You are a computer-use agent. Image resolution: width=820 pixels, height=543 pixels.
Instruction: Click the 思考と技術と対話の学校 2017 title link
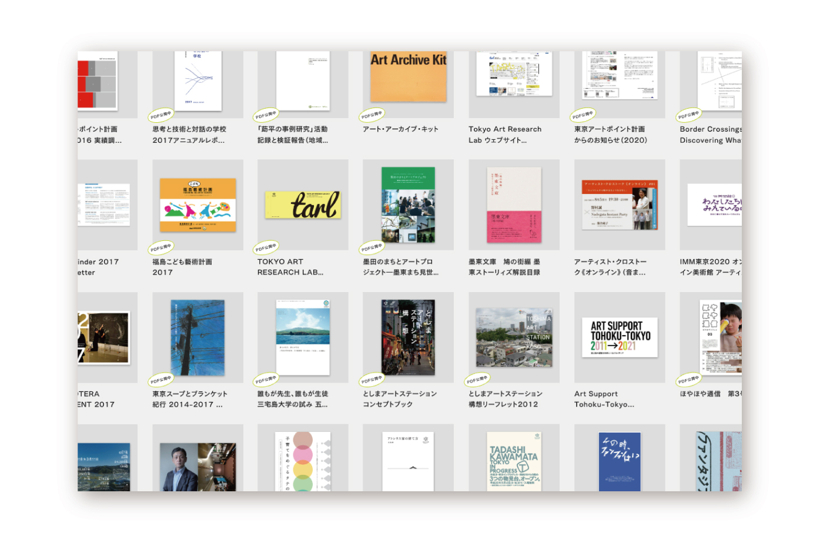point(189,135)
